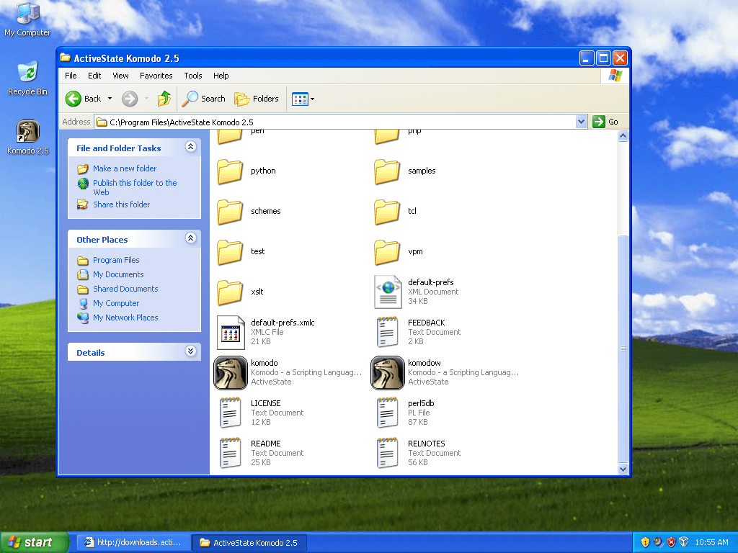Collapse the Other Places panel

coord(190,238)
